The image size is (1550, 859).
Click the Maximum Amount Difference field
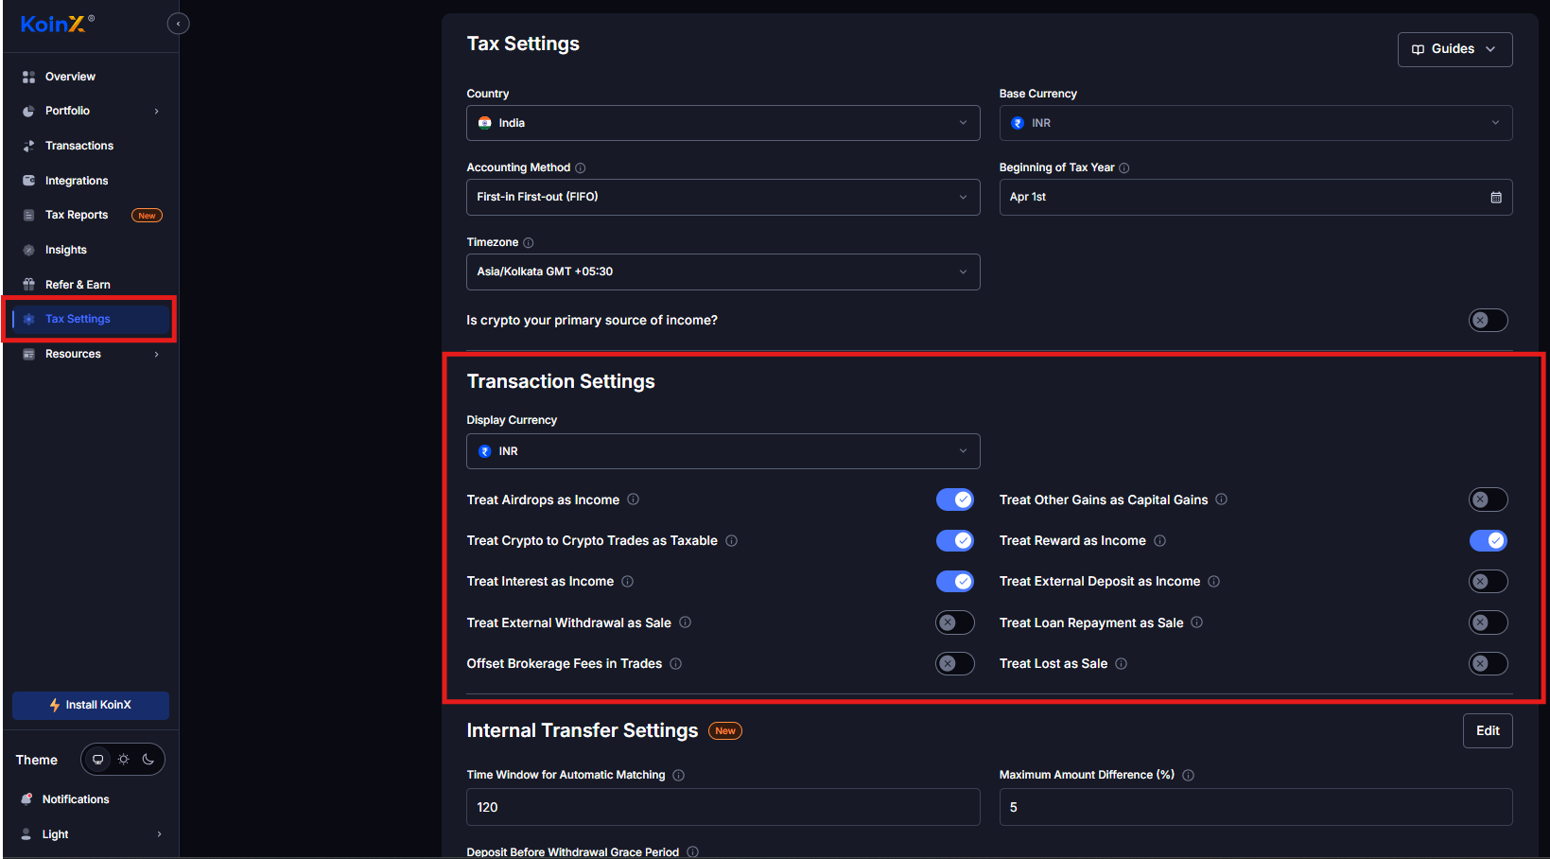pos(1256,807)
